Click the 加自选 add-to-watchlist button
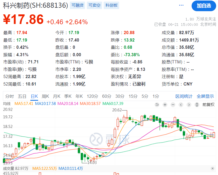This screenshot has width=218, height=175. click(204, 6)
